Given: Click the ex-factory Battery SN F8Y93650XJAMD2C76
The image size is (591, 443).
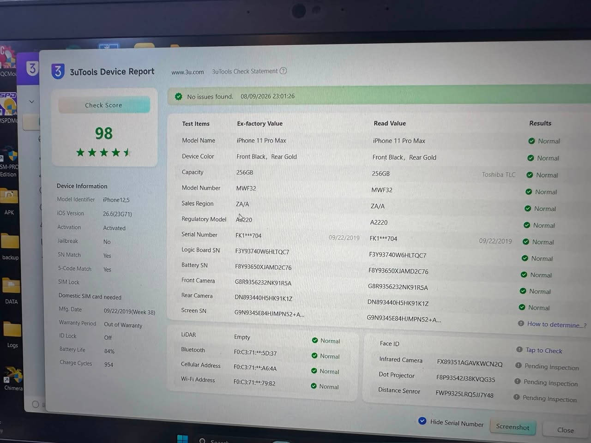Looking at the screenshot, I should 263,267.
